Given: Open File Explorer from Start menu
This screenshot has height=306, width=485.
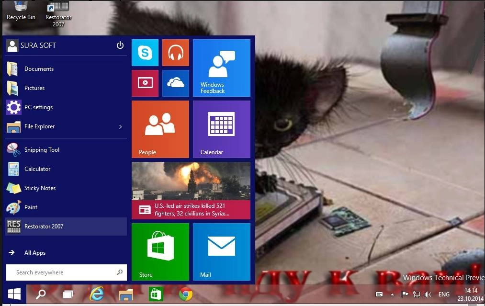Looking at the screenshot, I should tap(66, 126).
